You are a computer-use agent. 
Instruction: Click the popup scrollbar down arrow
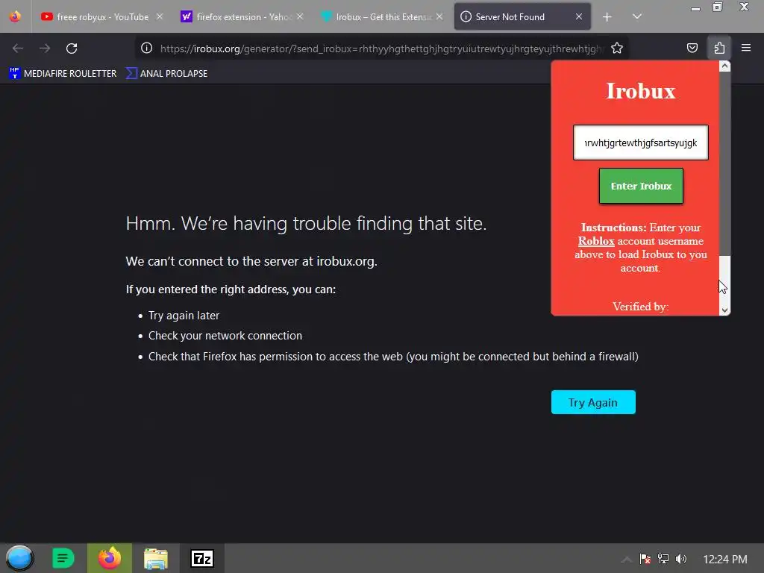[x=725, y=310]
